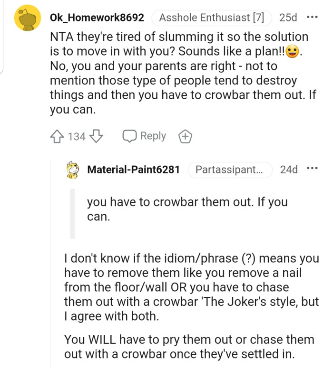Reply to Ok_Homework8692's comment
Viewport: 333px width, 369px height.
pyautogui.click(x=145, y=136)
